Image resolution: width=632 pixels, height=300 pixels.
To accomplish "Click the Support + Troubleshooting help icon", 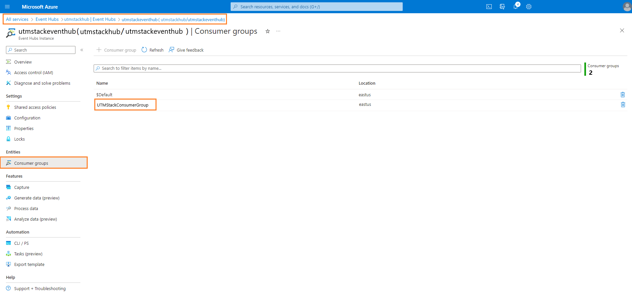I will pyautogui.click(x=9, y=288).
